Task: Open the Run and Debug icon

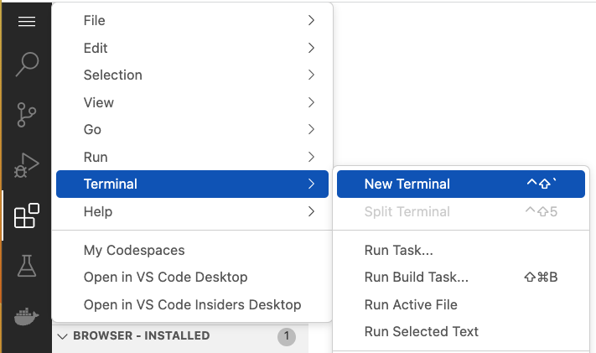Action: click(27, 165)
